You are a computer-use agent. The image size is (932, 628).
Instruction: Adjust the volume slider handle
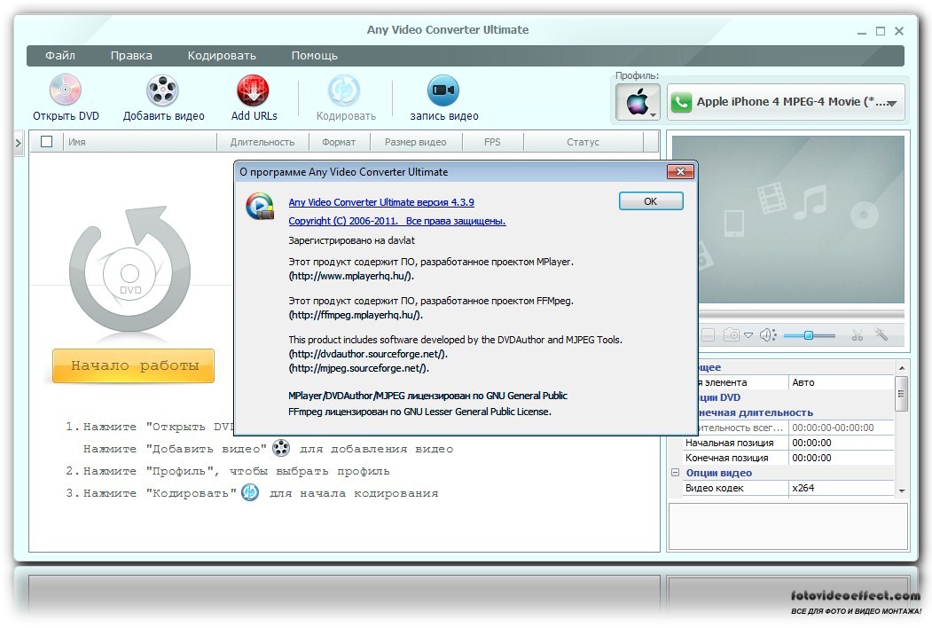pyautogui.click(x=809, y=335)
